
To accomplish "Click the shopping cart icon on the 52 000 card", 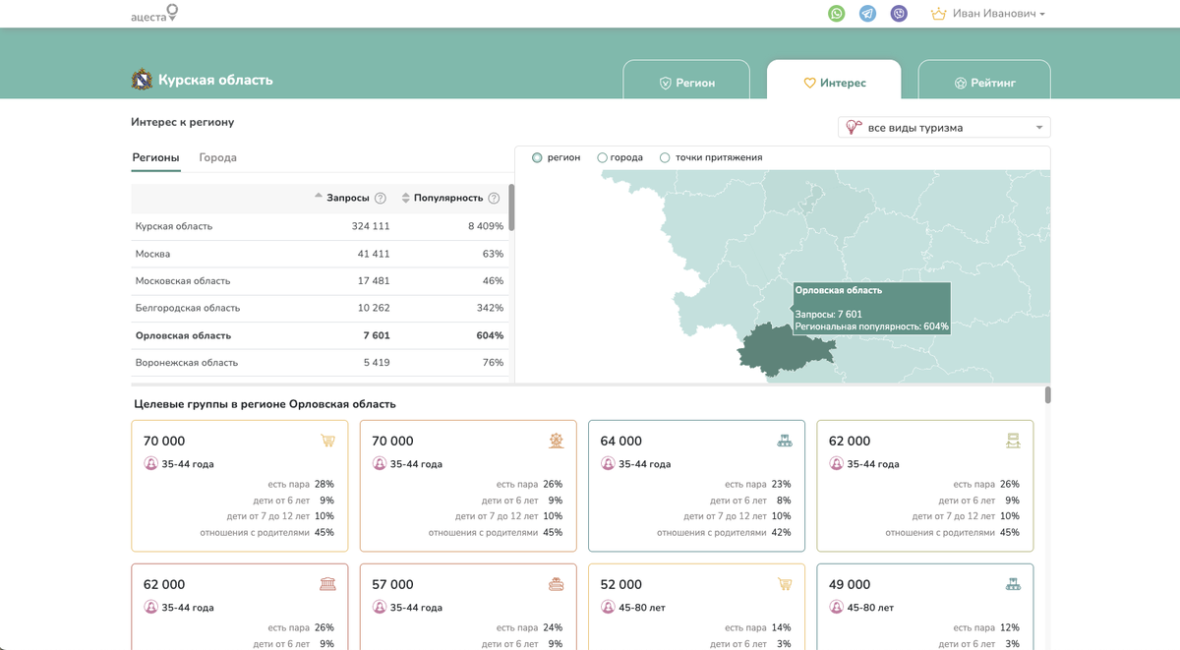I will point(785,584).
